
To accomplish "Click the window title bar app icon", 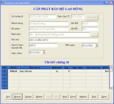I will (x=2, y=3).
